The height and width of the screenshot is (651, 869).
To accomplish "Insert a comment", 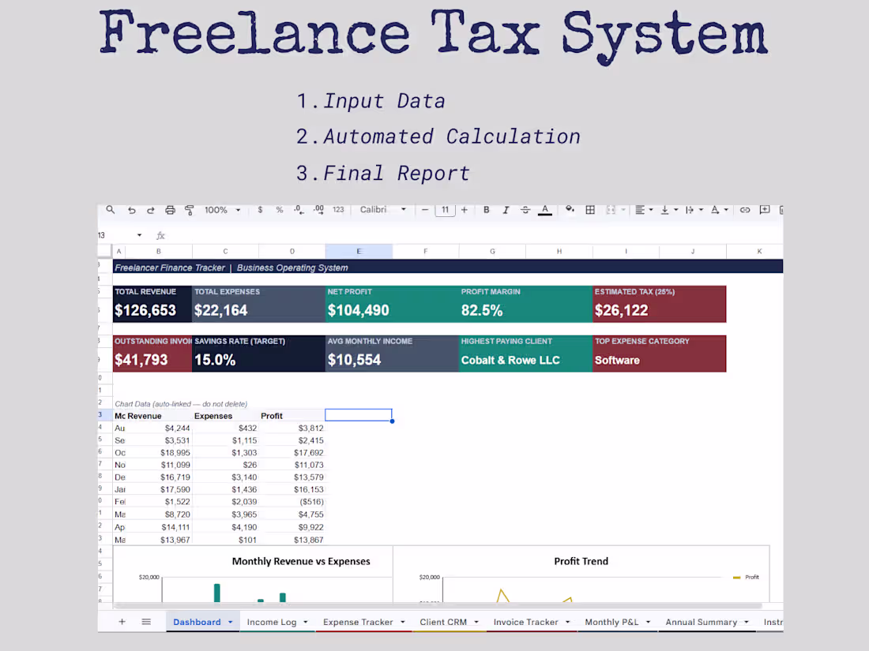I will point(765,210).
